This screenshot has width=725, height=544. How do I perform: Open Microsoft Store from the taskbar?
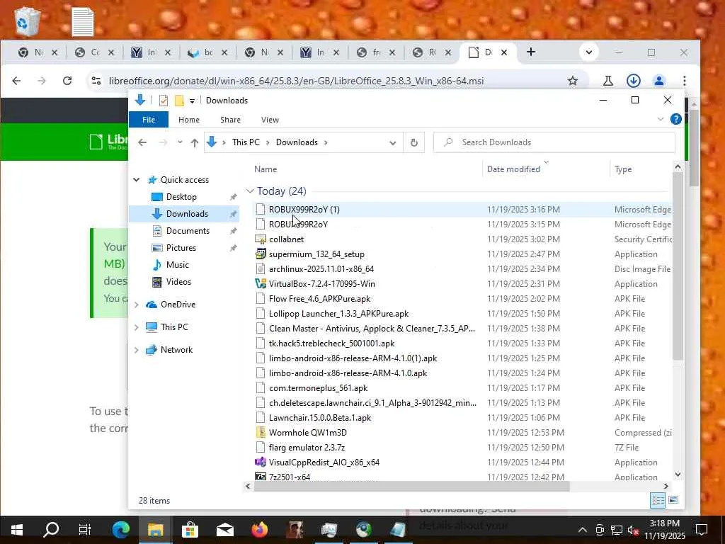[x=190, y=529]
